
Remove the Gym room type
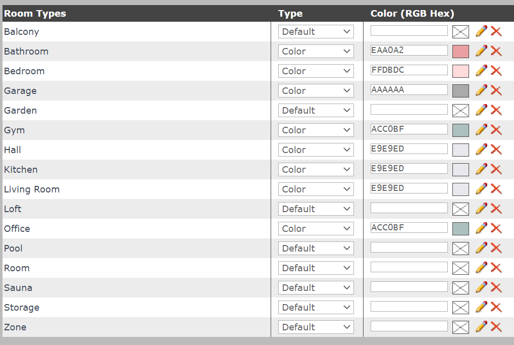click(x=496, y=130)
